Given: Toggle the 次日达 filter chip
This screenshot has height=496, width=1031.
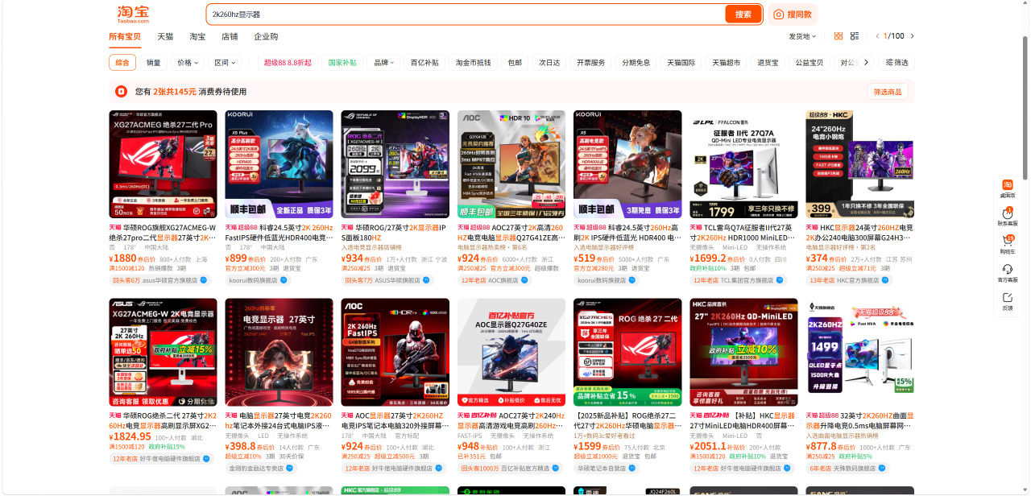Looking at the screenshot, I should click(549, 63).
